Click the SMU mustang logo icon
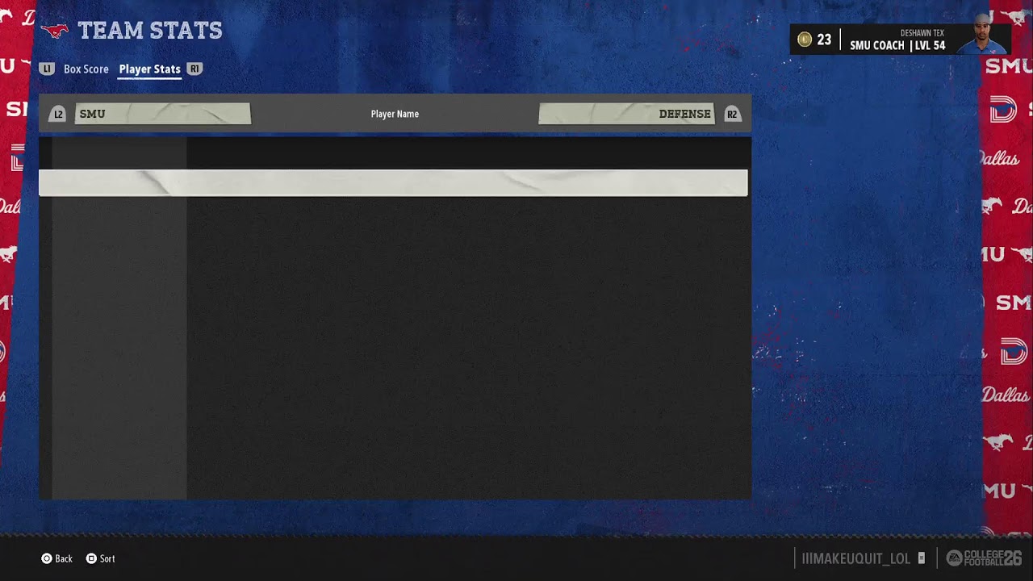1033x581 pixels. [55, 31]
